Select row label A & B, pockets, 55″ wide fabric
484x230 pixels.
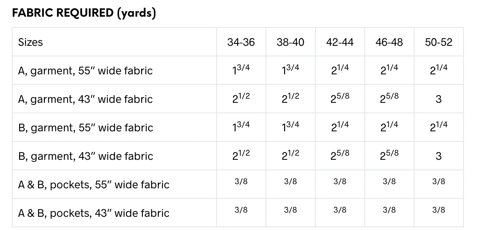coord(94,185)
